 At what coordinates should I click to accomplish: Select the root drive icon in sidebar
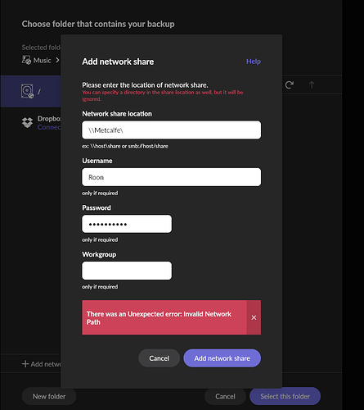27,91
